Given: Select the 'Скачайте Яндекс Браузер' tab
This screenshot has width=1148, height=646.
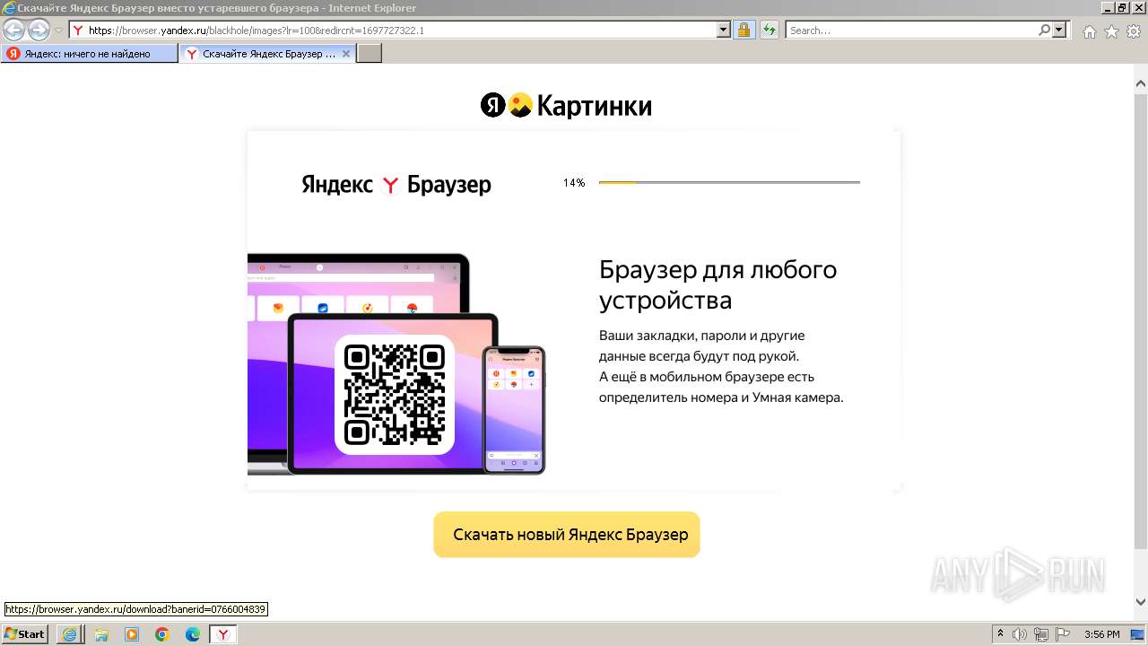Looking at the screenshot, I should coord(267,54).
